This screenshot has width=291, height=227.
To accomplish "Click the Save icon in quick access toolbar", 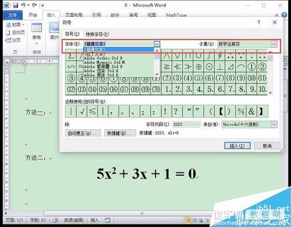I will pyautogui.click(x=15, y=5).
